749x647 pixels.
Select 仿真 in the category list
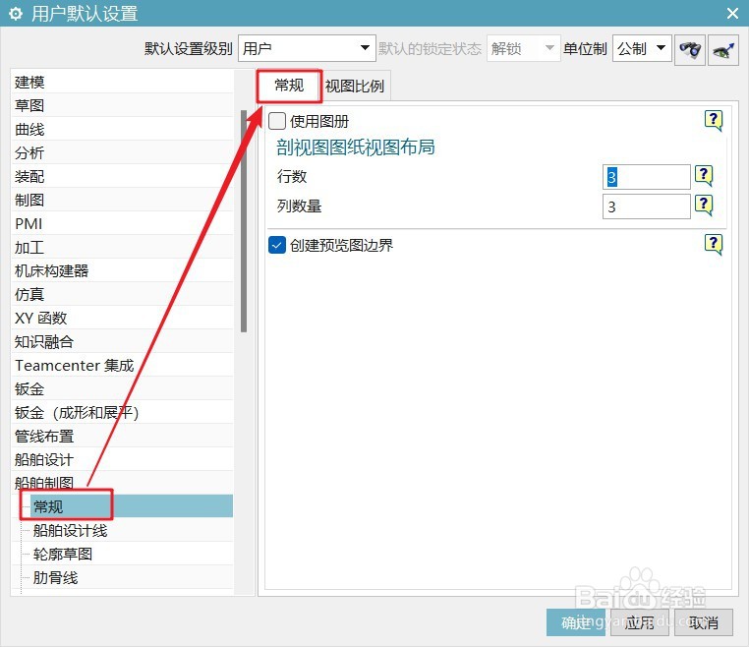coord(122,295)
